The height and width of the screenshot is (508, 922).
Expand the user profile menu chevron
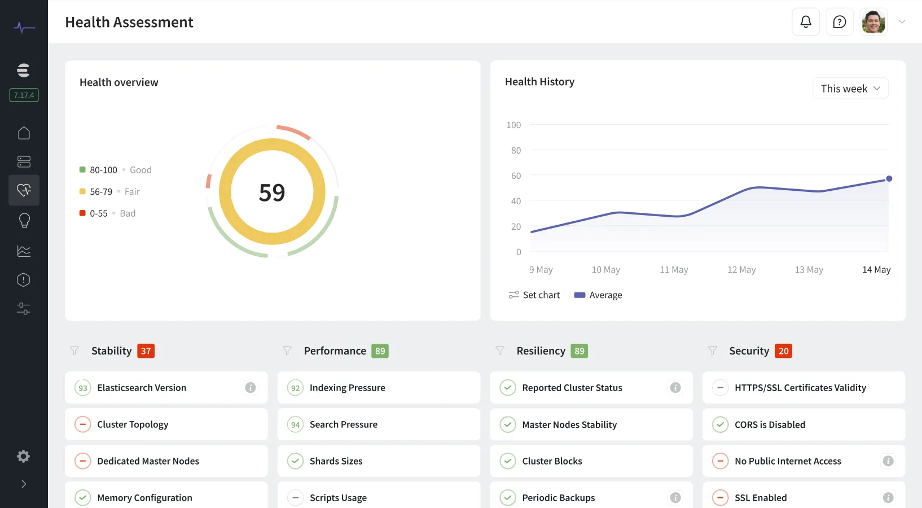[902, 22]
